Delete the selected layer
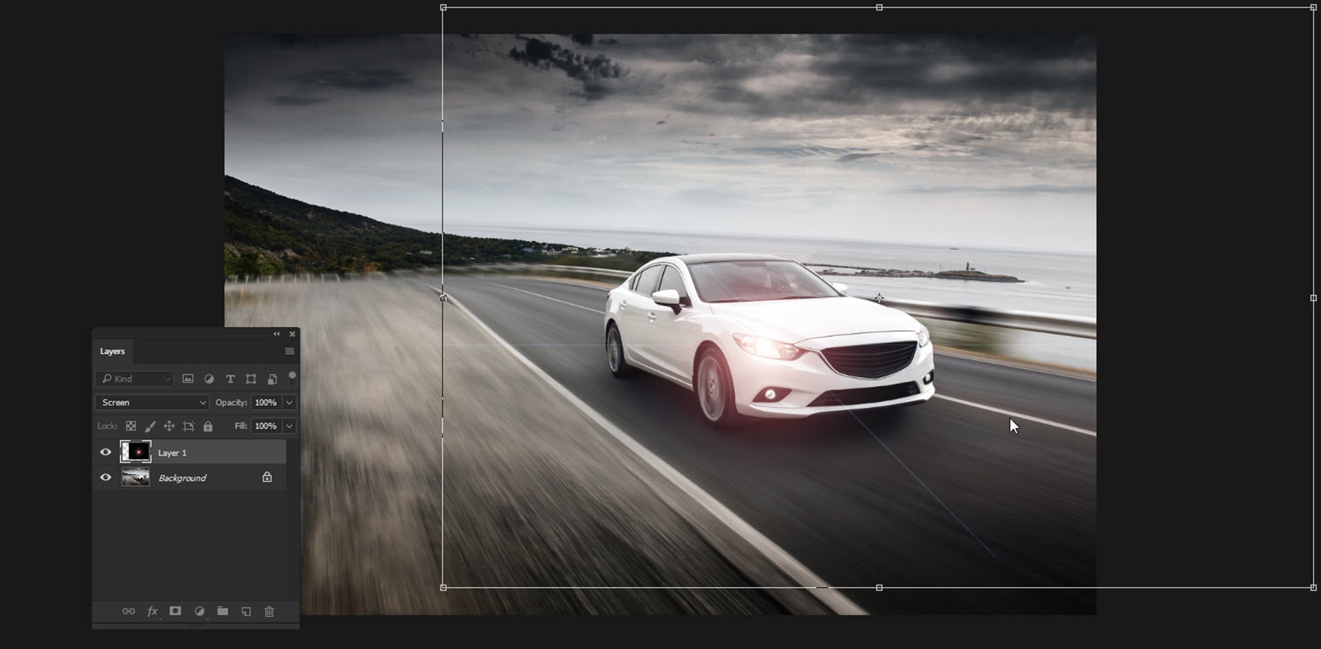This screenshot has width=1321, height=649. tap(269, 611)
